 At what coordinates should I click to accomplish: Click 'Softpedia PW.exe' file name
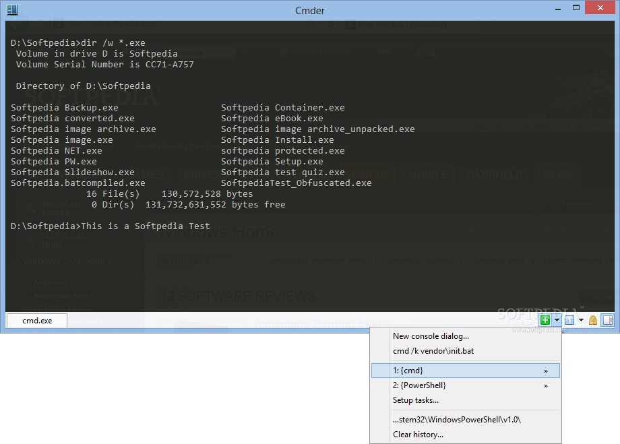point(54,161)
